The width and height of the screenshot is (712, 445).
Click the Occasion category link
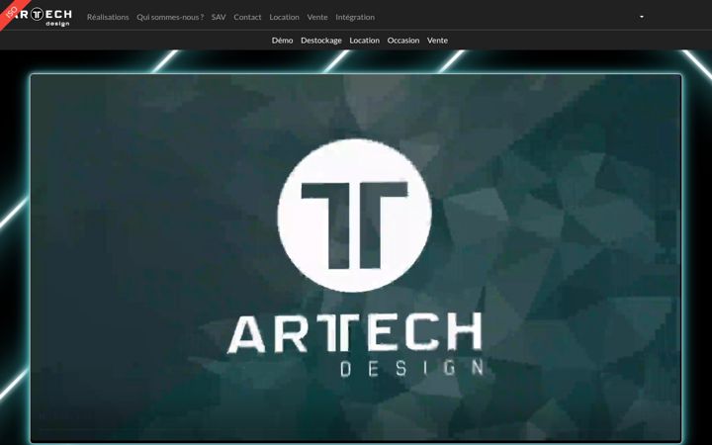click(403, 41)
